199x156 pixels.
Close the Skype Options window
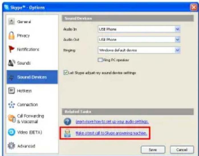tap(194, 7)
